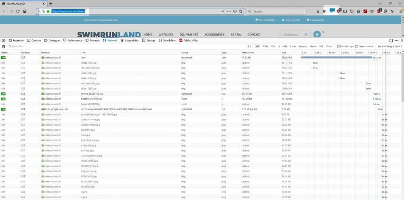Open My wishlist link
This screenshot has height=200, width=404.
click(265, 20)
